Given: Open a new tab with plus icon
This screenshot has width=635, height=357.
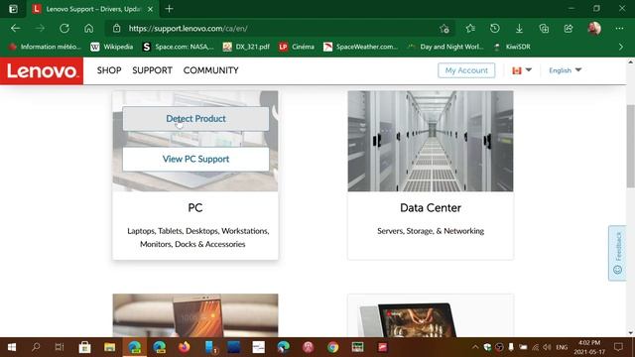Looking at the screenshot, I should click(x=170, y=9).
